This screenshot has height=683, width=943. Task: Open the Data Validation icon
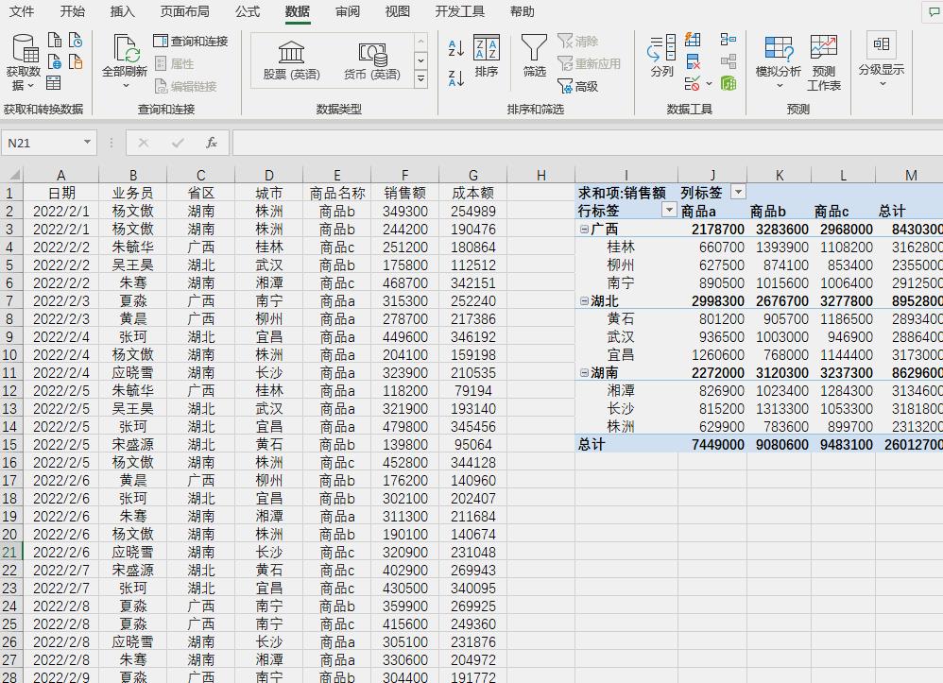[x=692, y=83]
